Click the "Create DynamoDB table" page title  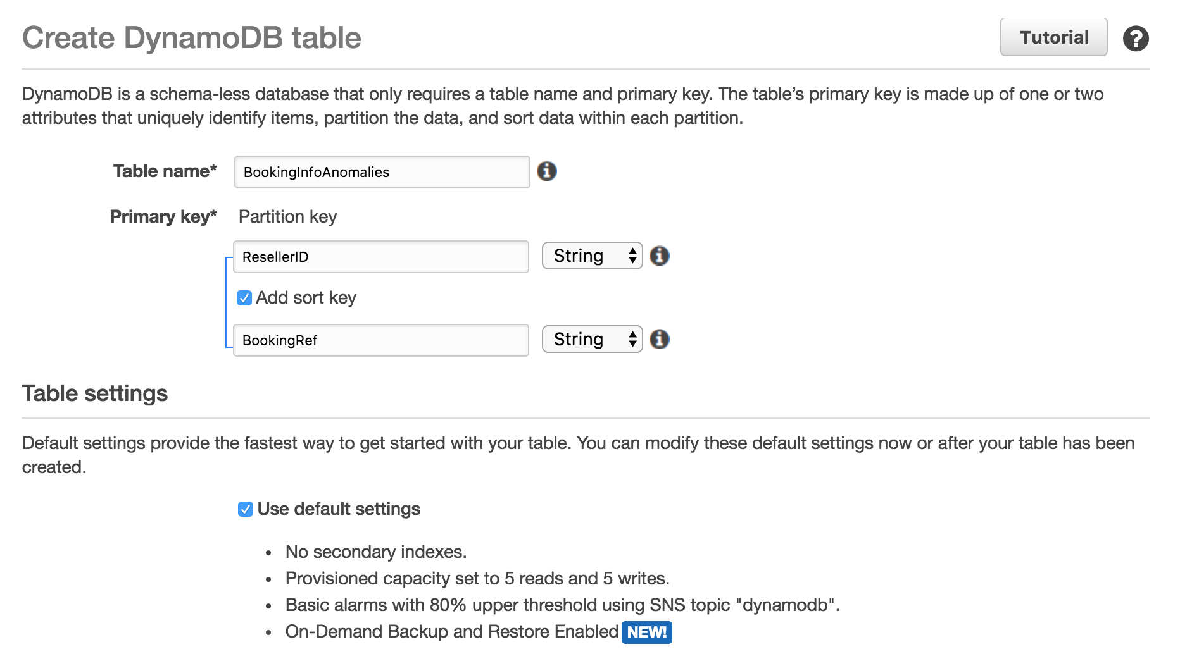pos(191,38)
